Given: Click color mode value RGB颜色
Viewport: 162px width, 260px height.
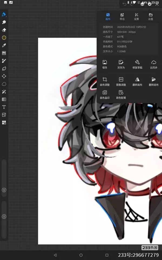Looking at the screenshot, I should 122,46.
